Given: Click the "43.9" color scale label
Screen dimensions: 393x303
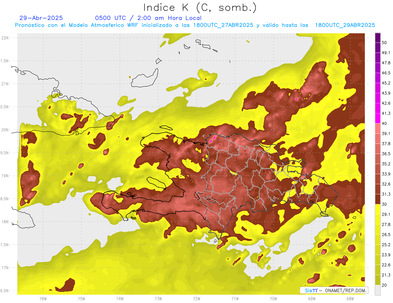Looking at the screenshot, I should (x=386, y=93).
